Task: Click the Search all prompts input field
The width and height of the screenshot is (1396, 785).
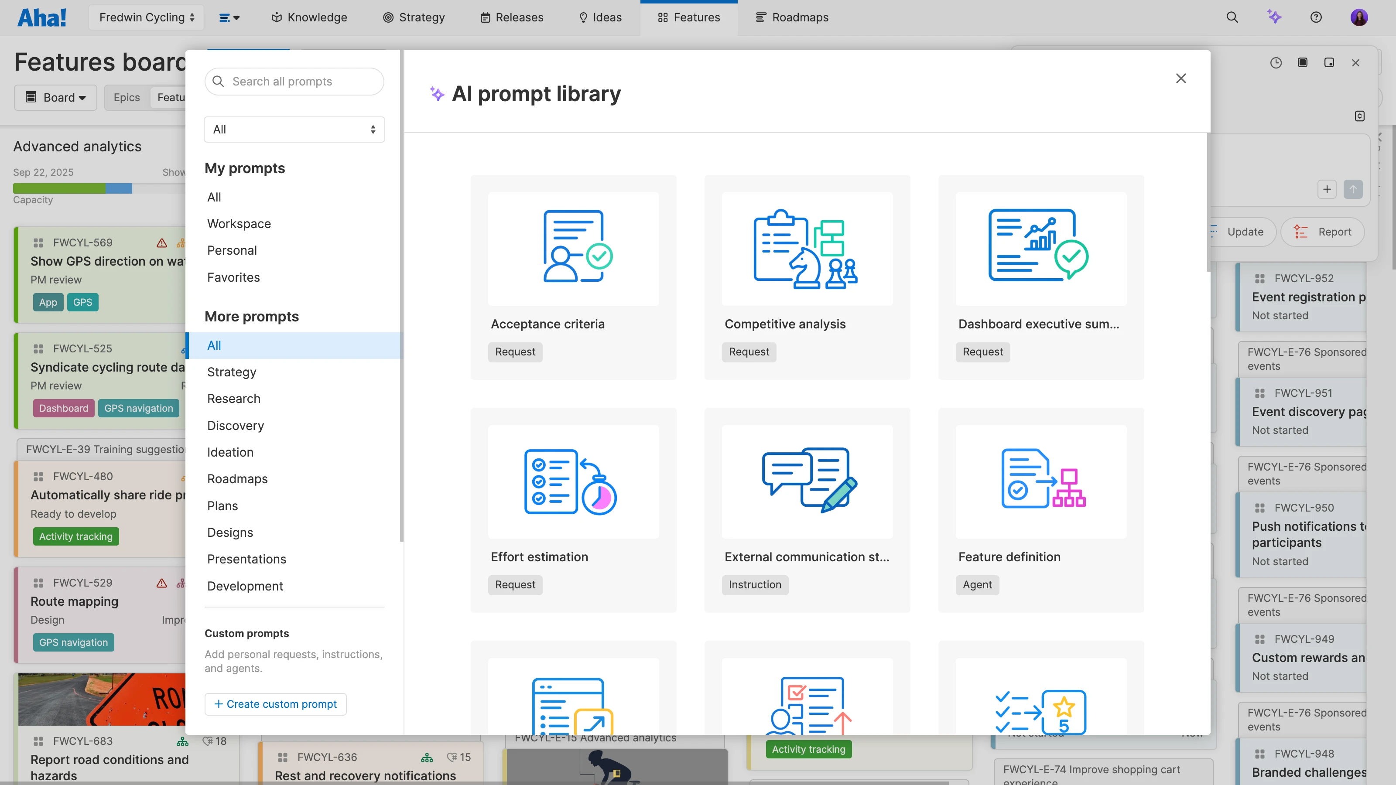Action: (294, 81)
